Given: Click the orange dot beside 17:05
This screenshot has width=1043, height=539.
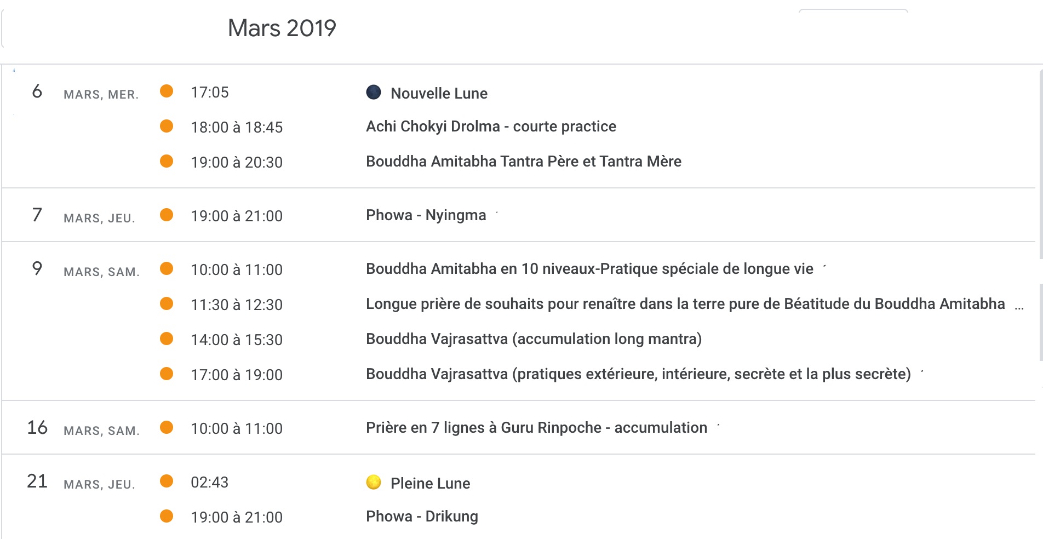Looking at the screenshot, I should tap(167, 91).
